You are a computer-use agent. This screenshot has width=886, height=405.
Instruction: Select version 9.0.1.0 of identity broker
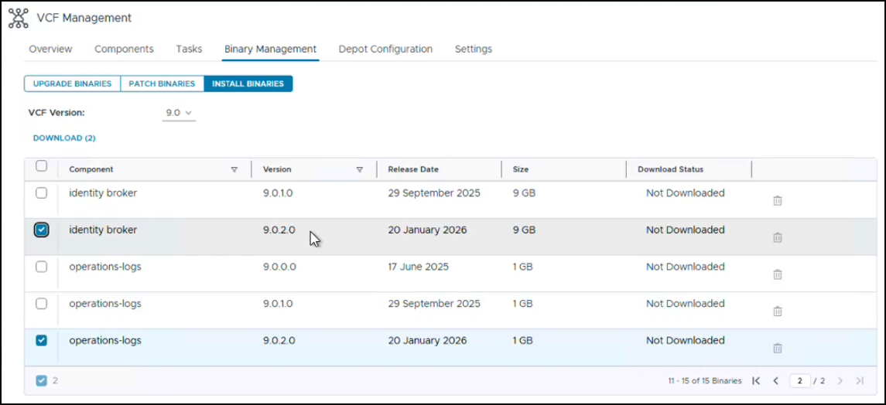(x=278, y=193)
